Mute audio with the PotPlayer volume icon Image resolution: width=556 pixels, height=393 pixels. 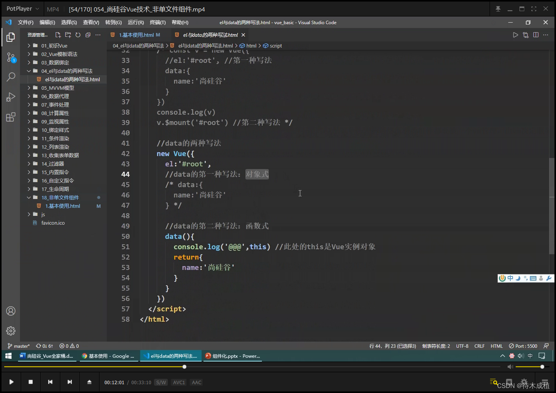[x=510, y=367]
